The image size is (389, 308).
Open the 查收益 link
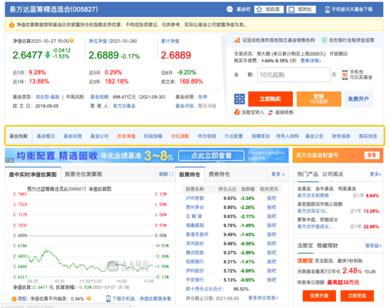(373, 246)
